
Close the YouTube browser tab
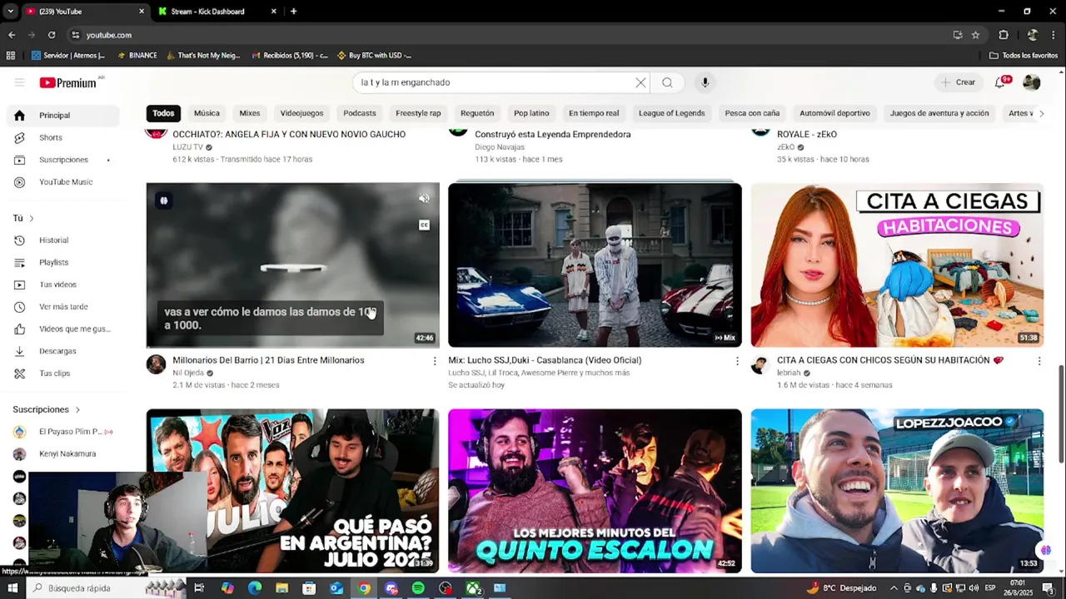141,12
